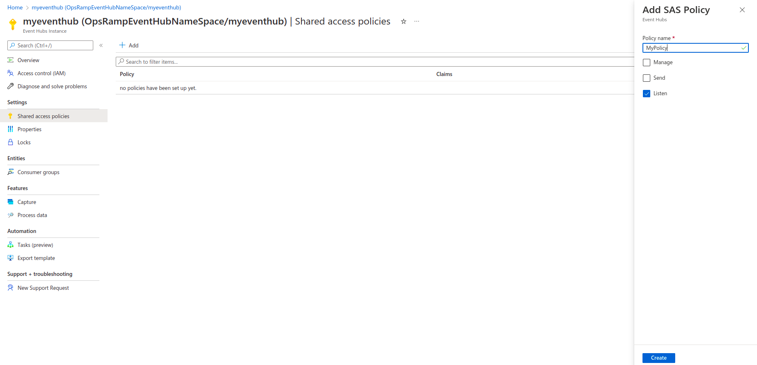
Task: Open Access control (IAM) menu item
Action: click(x=54, y=73)
